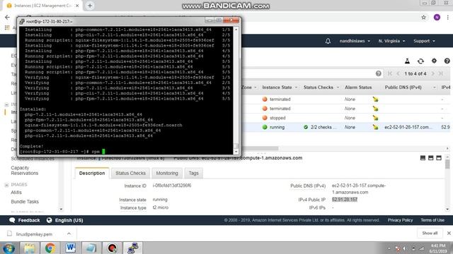Go to the first page of instances
This screenshot has width=453, height=254.
(x=390, y=73)
